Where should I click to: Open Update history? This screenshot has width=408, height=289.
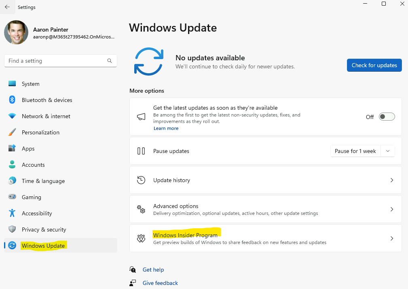coord(266,180)
